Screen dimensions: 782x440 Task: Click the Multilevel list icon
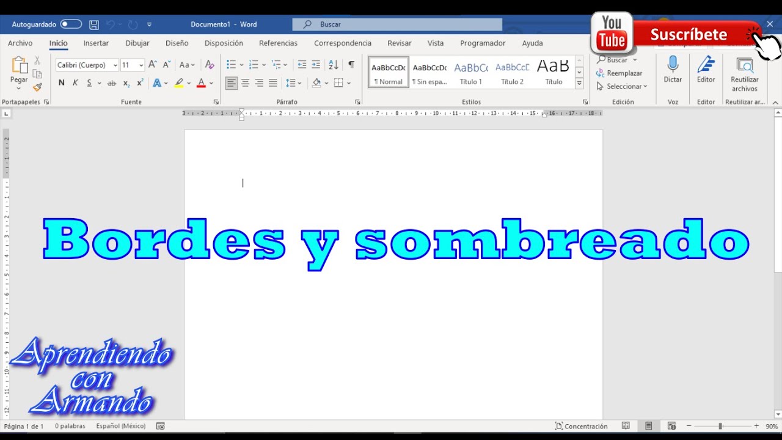coord(276,65)
